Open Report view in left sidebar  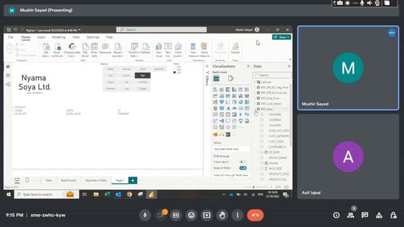coord(8,66)
